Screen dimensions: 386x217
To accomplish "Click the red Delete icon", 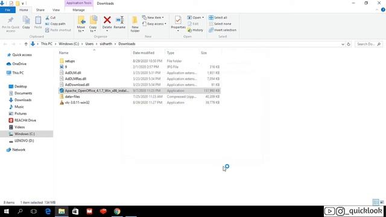I will click(107, 20).
